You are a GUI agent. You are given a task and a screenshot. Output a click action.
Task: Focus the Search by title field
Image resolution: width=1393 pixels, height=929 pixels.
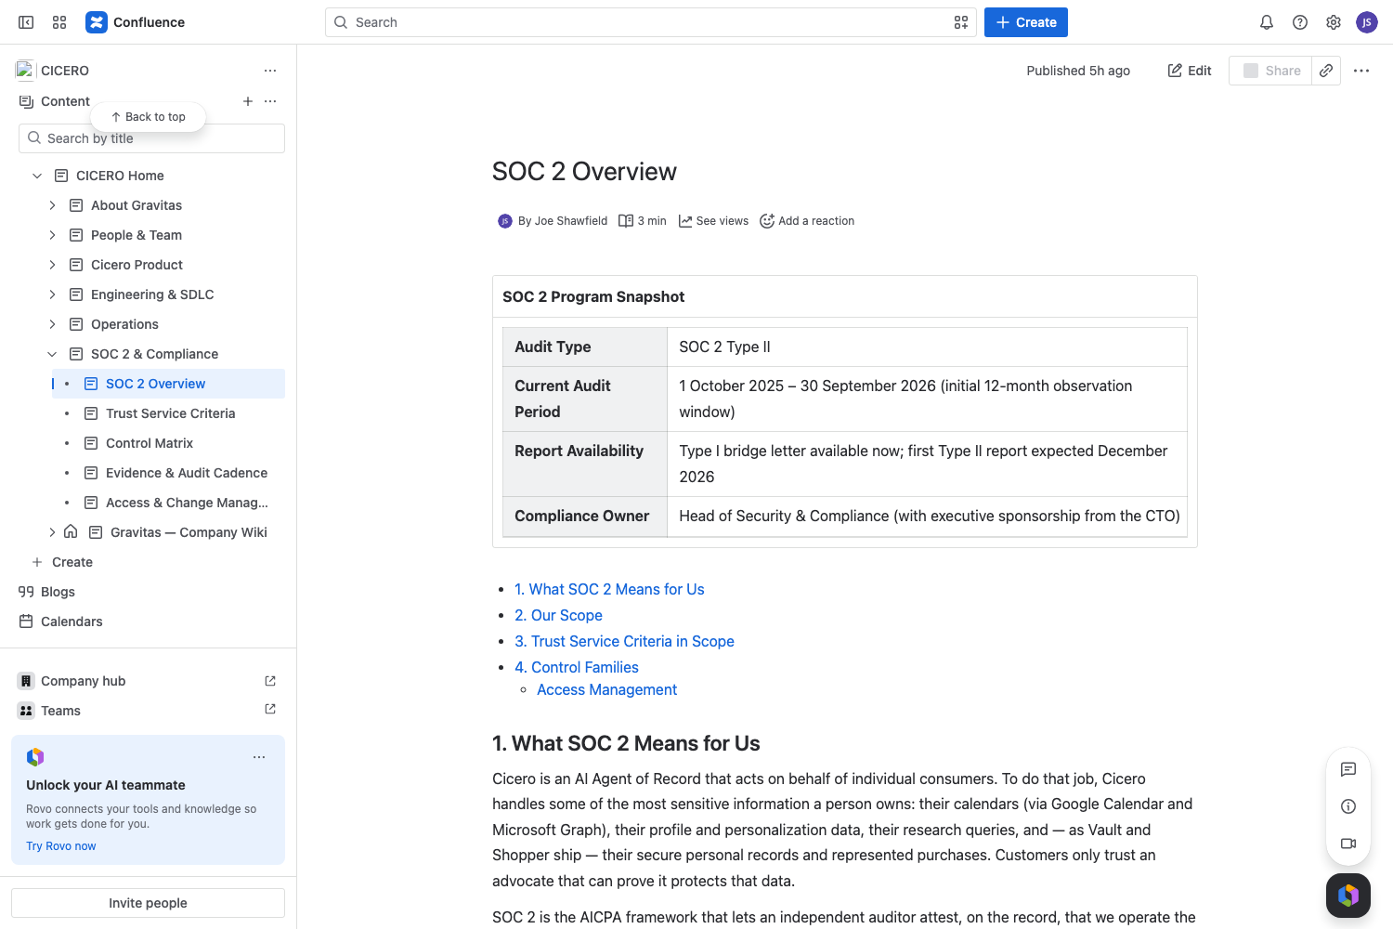151,138
